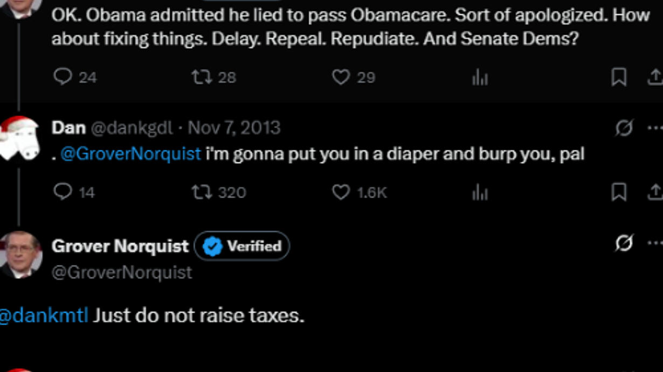This screenshot has height=372, width=663.
Task: Share Dan's diaper tweet
Action: tap(654, 192)
